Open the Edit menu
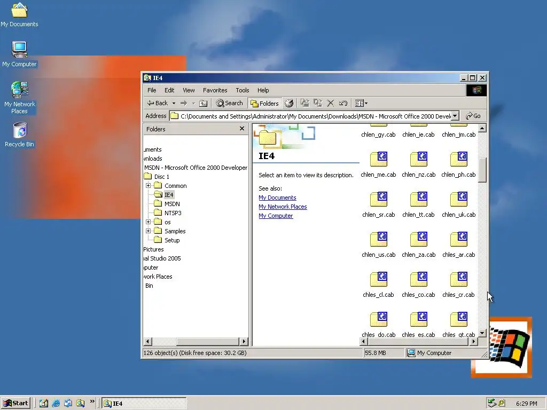 [x=169, y=90]
